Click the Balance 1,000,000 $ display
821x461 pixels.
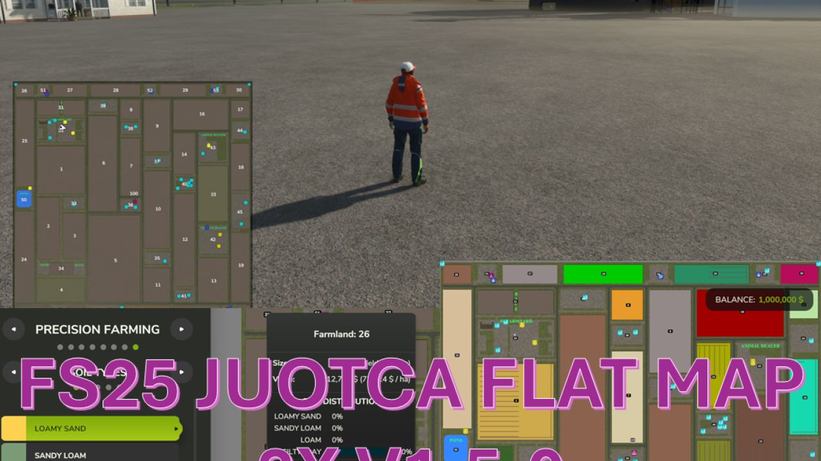pyautogui.click(x=759, y=300)
